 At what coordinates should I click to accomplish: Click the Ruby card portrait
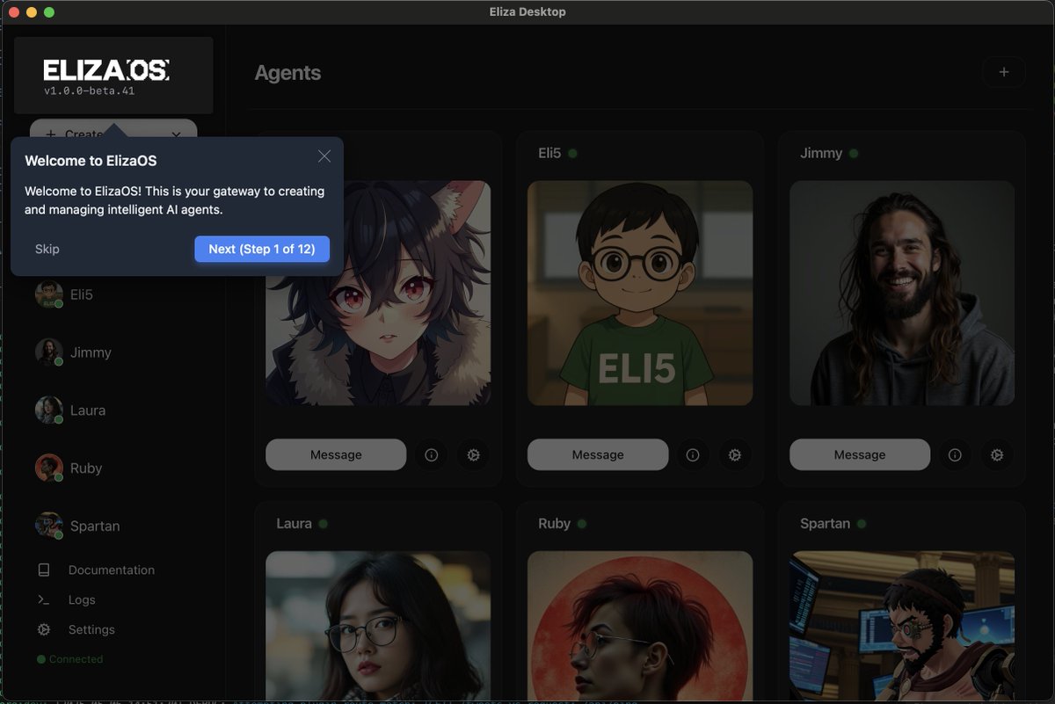[640, 626]
